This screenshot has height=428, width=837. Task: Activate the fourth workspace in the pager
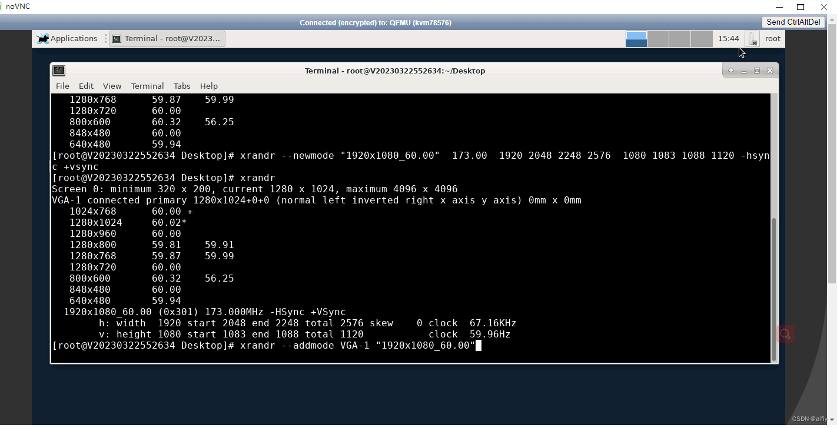(701, 38)
